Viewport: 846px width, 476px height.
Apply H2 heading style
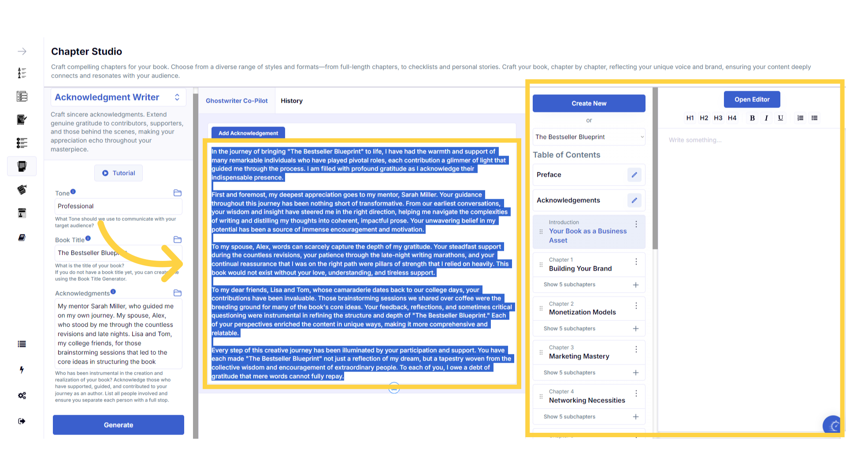pos(704,118)
